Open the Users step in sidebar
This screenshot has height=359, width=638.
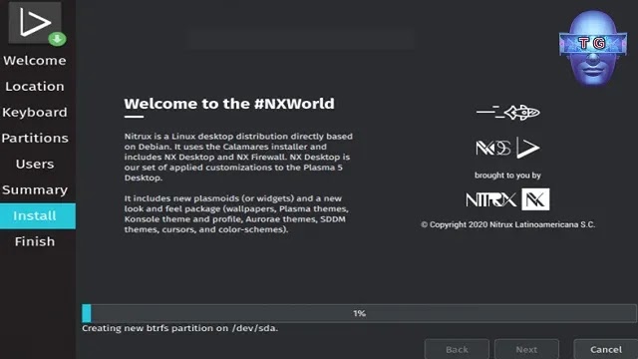[35, 164]
